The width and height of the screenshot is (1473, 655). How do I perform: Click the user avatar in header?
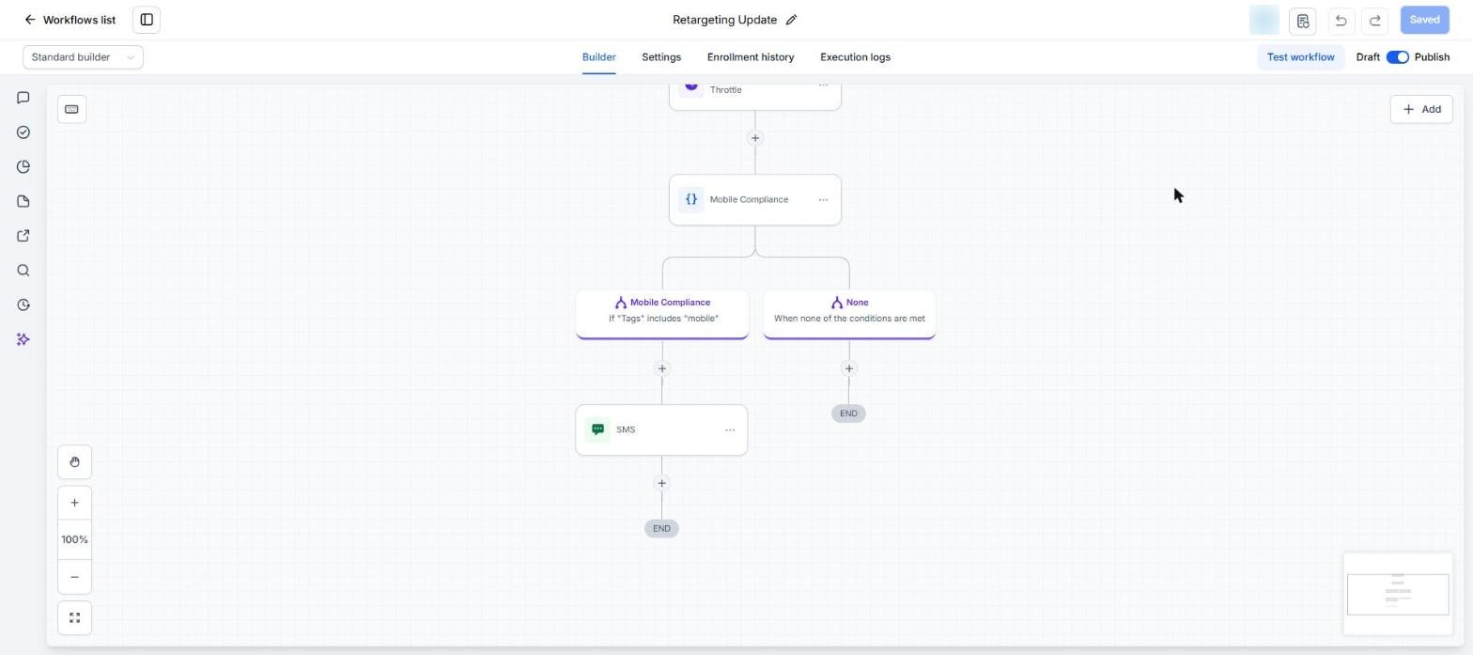pos(1264,20)
